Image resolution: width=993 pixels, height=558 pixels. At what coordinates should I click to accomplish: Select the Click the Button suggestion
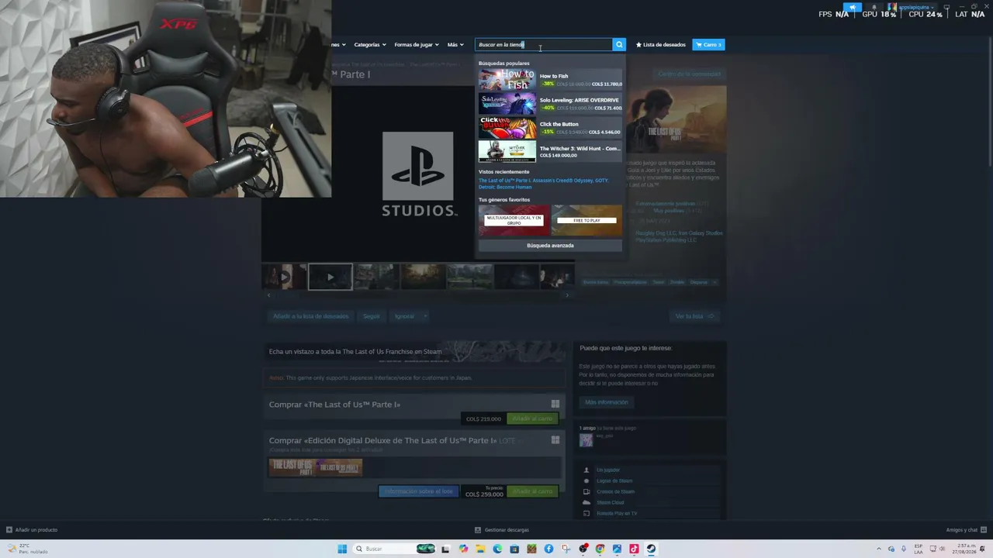(x=550, y=128)
